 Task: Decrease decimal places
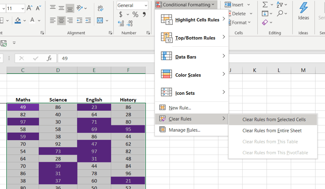pos(130,23)
